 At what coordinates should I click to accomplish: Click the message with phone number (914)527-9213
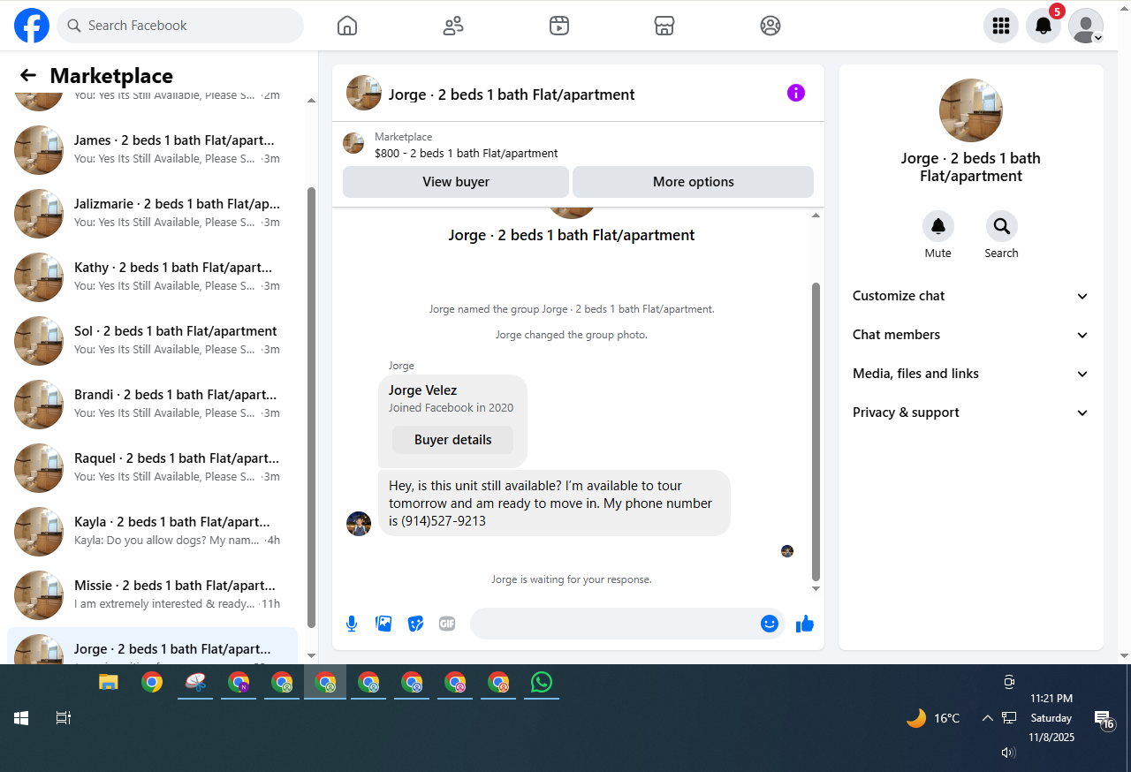pyautogui.click(x=554, y=503)
